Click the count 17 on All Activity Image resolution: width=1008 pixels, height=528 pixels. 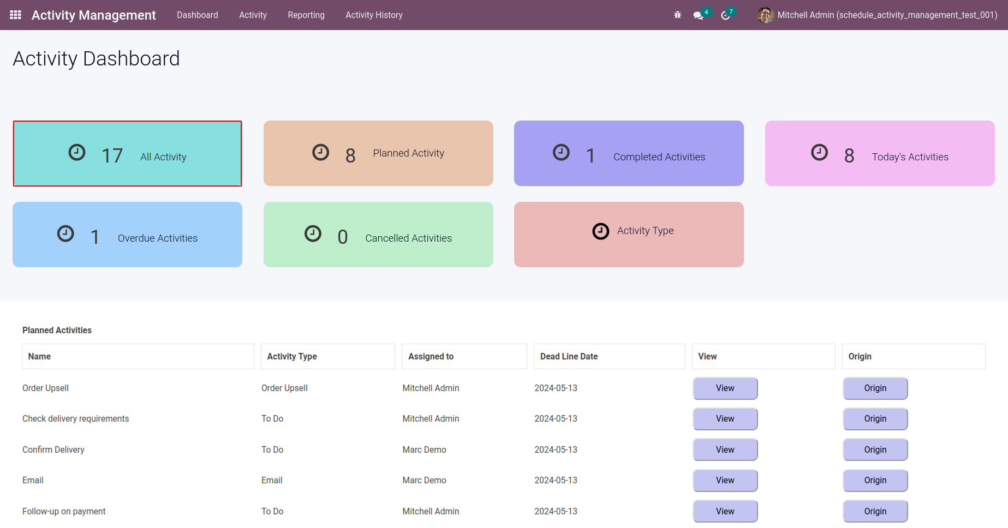coord(112,156)
